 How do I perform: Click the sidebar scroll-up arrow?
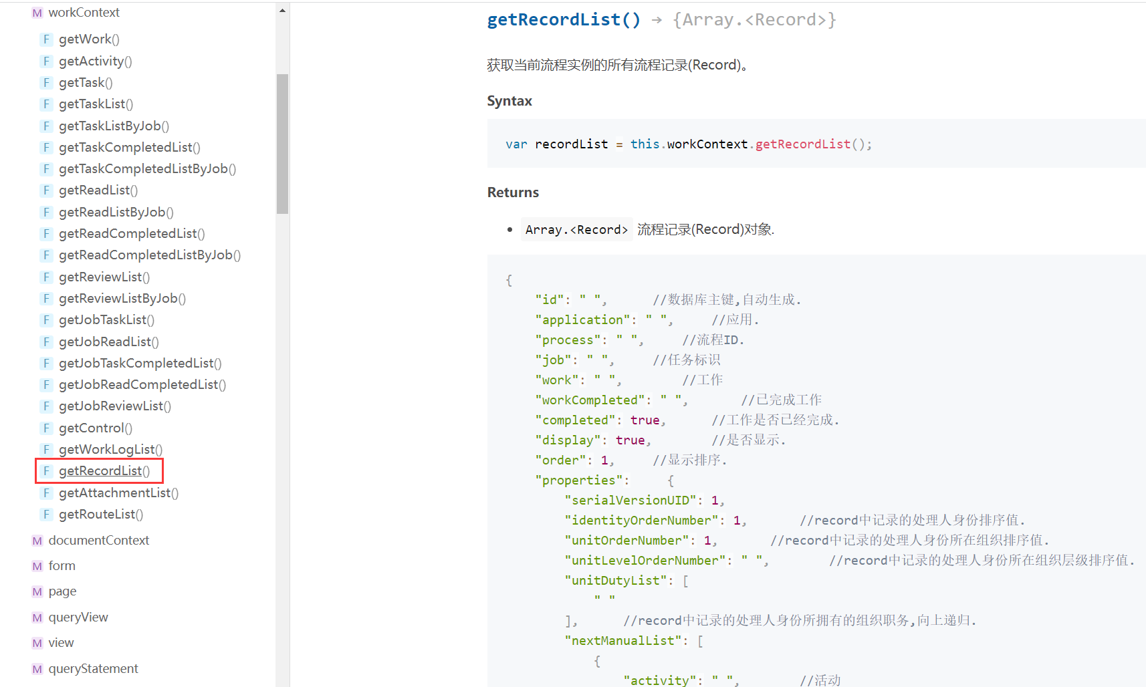(283, 11)
